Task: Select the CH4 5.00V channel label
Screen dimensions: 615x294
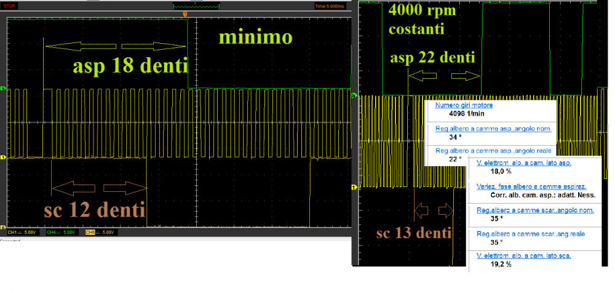Action: [62, 232]
